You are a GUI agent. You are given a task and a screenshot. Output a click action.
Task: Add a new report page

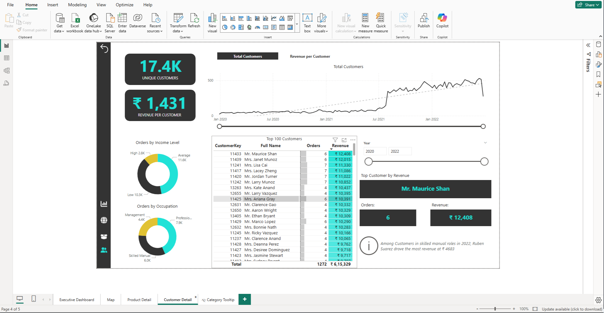click(244, 299)
